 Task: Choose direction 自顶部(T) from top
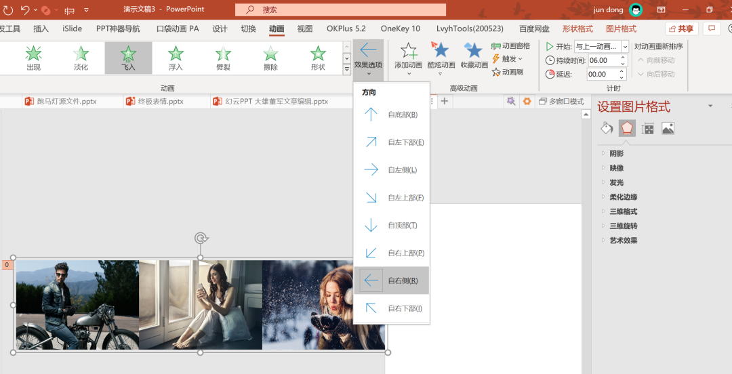coord(391,225)
